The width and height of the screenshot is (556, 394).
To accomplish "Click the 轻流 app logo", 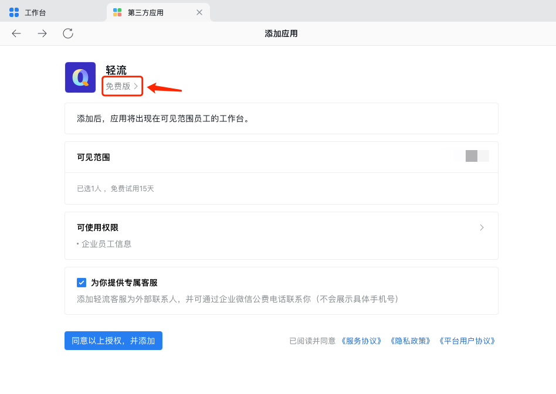I will click(80, 77).
